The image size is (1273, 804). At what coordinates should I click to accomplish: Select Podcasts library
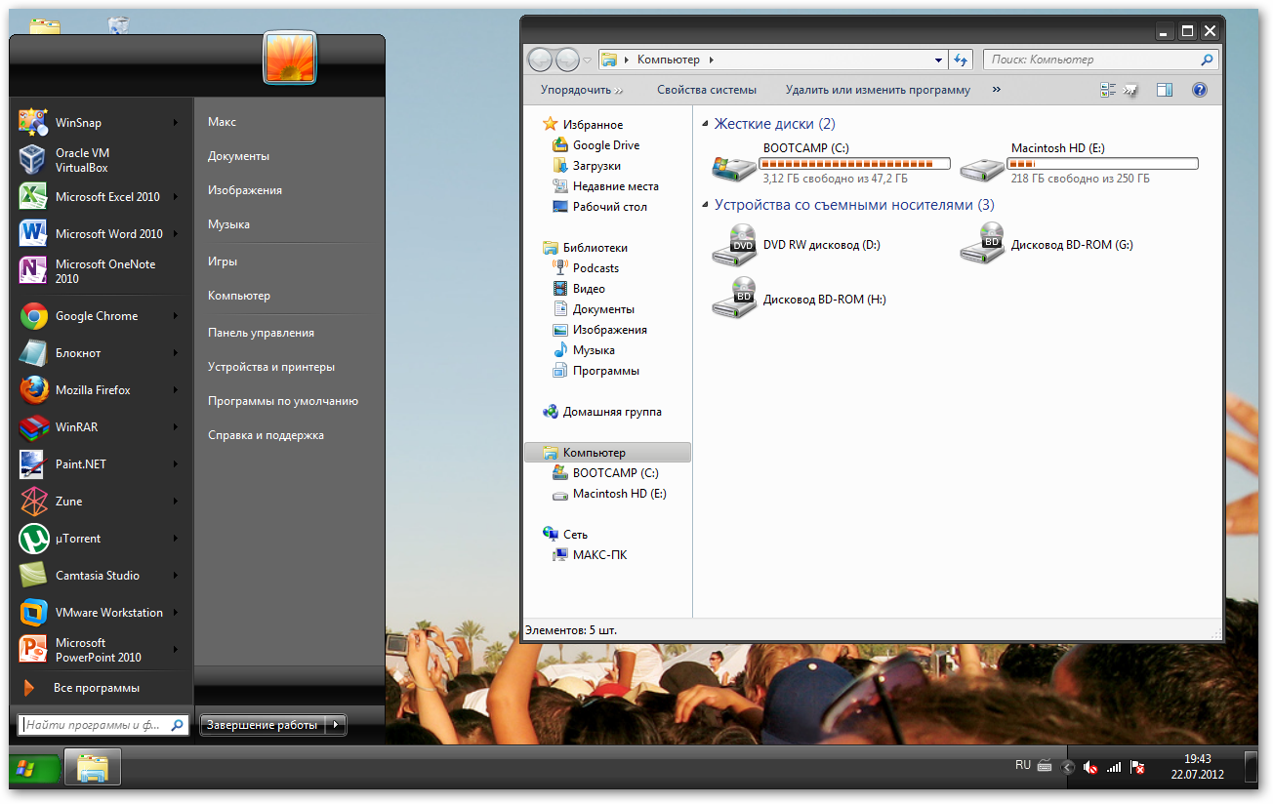pos(586,268)
